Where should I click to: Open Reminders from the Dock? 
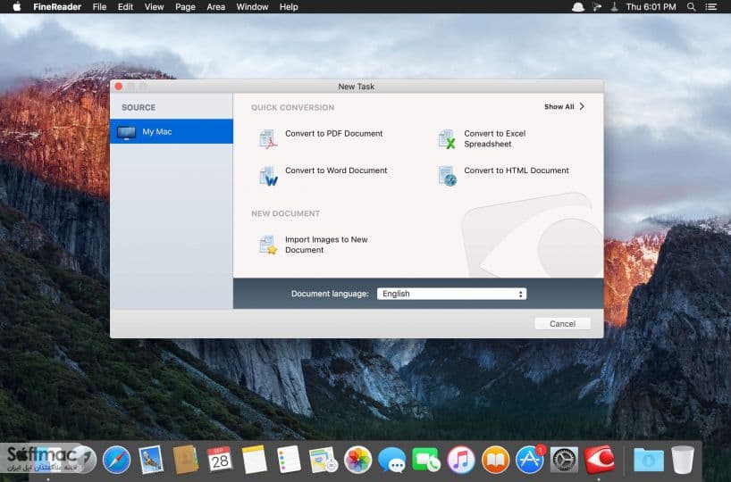click(x=289, y=460)
